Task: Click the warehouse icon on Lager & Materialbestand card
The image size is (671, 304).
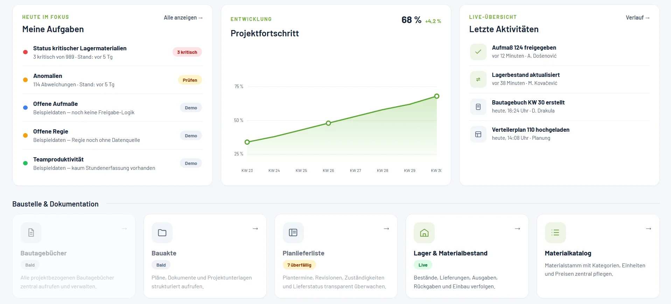Action: click(x=424, y=233)
